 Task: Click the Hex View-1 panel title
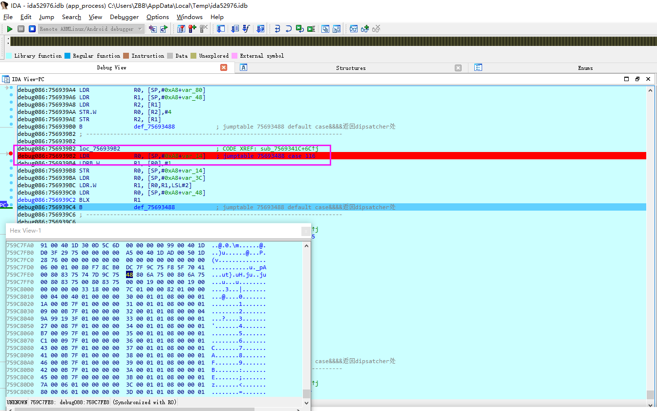pos(26,231)
